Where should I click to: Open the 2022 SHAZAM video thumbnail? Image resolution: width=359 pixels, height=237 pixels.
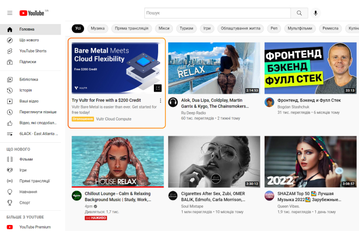click(x=310, y=162)
